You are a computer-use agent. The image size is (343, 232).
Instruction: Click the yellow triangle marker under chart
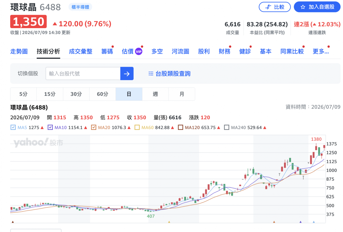coord(169,222)
